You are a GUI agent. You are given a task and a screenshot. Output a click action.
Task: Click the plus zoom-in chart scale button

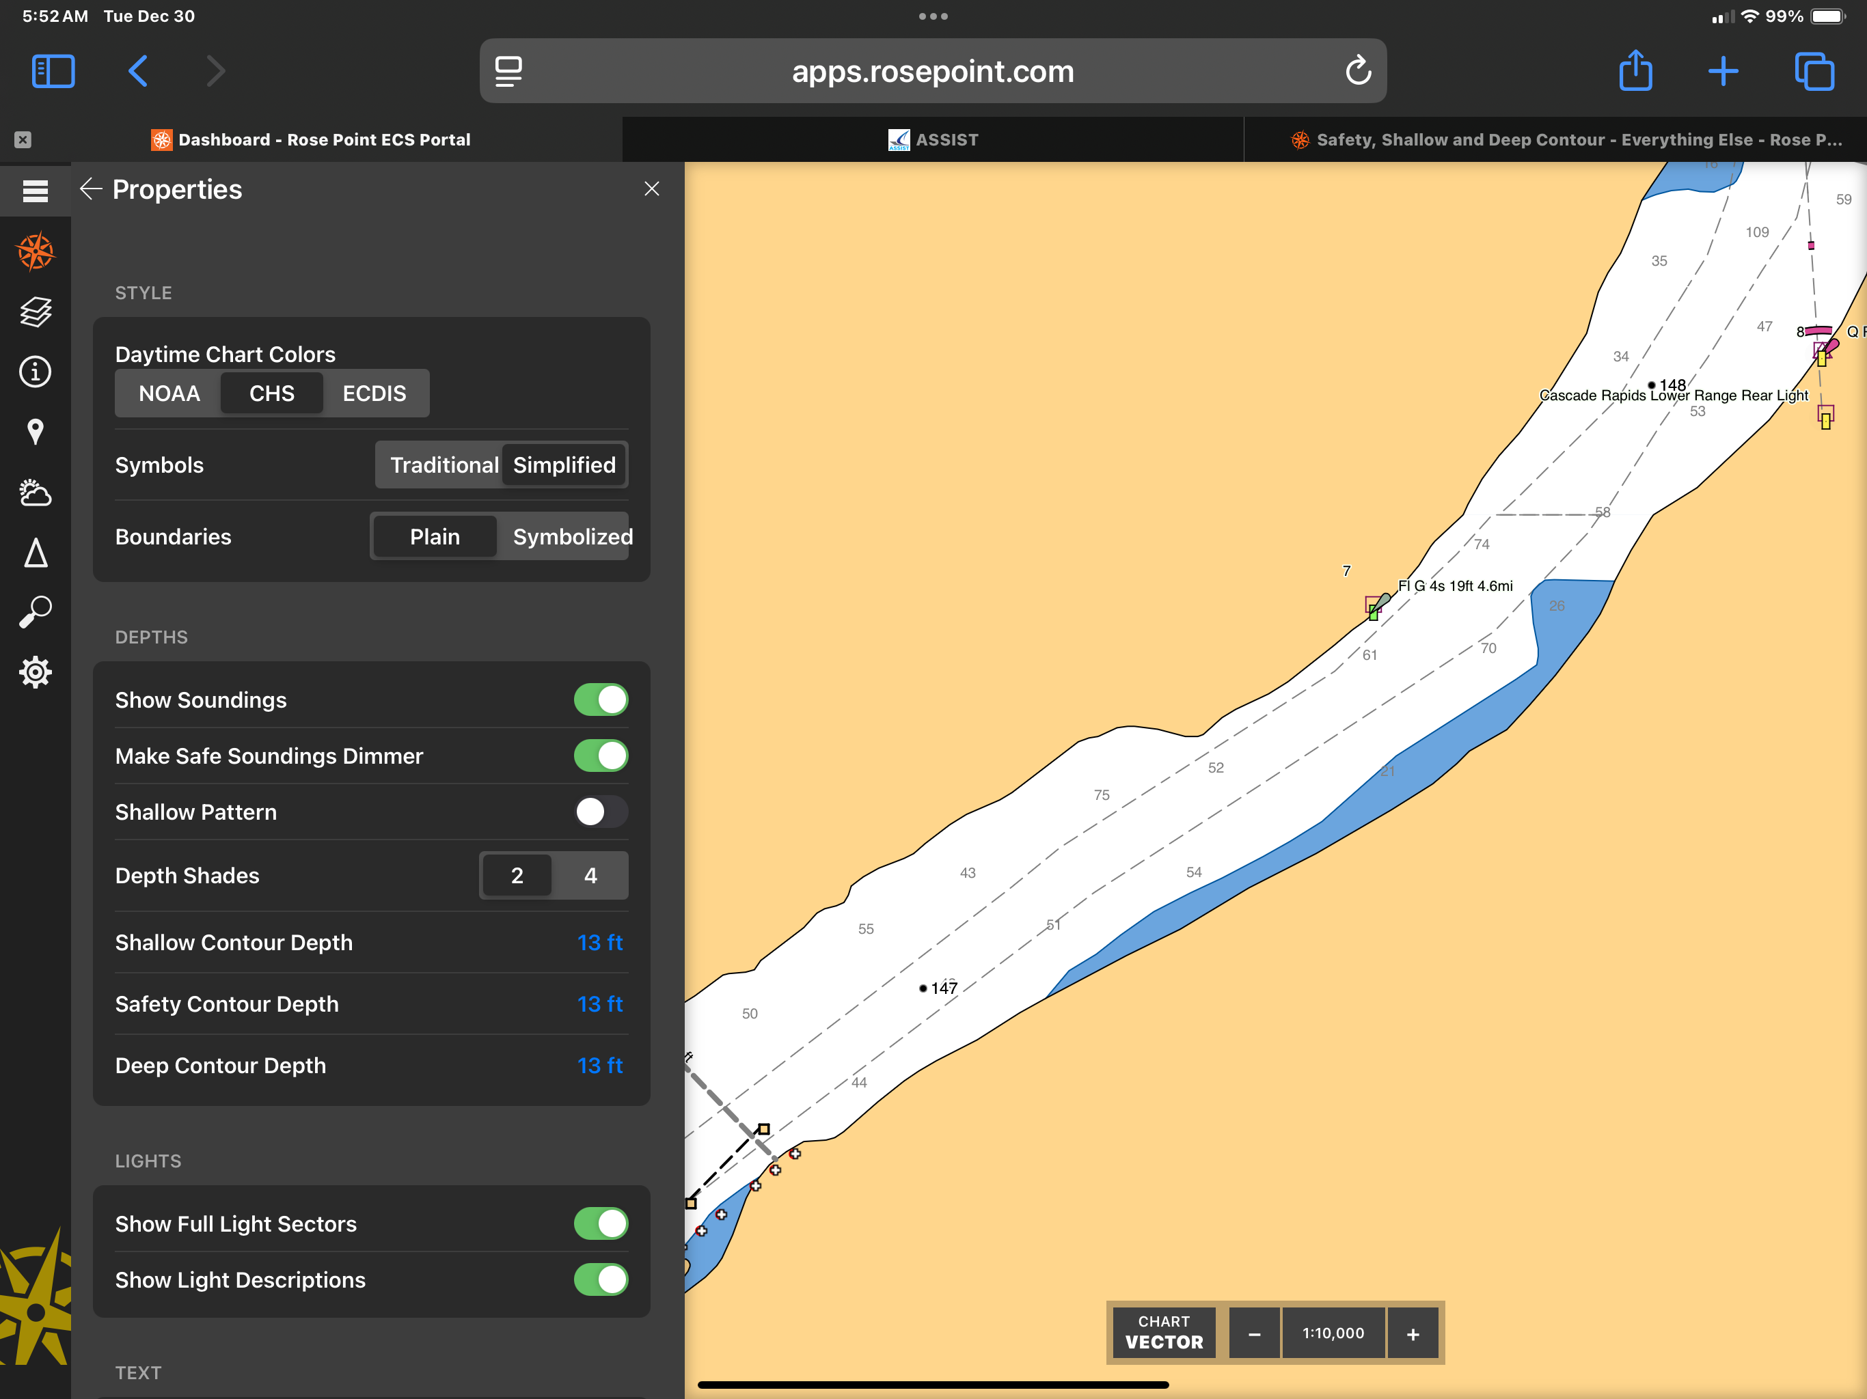coord(1412,1333)
